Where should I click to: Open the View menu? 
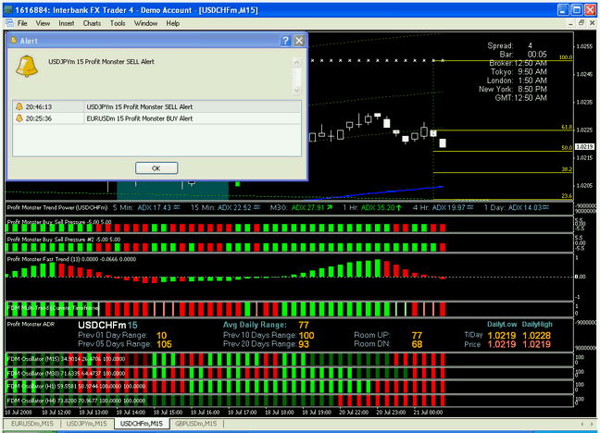pos(43,23)
